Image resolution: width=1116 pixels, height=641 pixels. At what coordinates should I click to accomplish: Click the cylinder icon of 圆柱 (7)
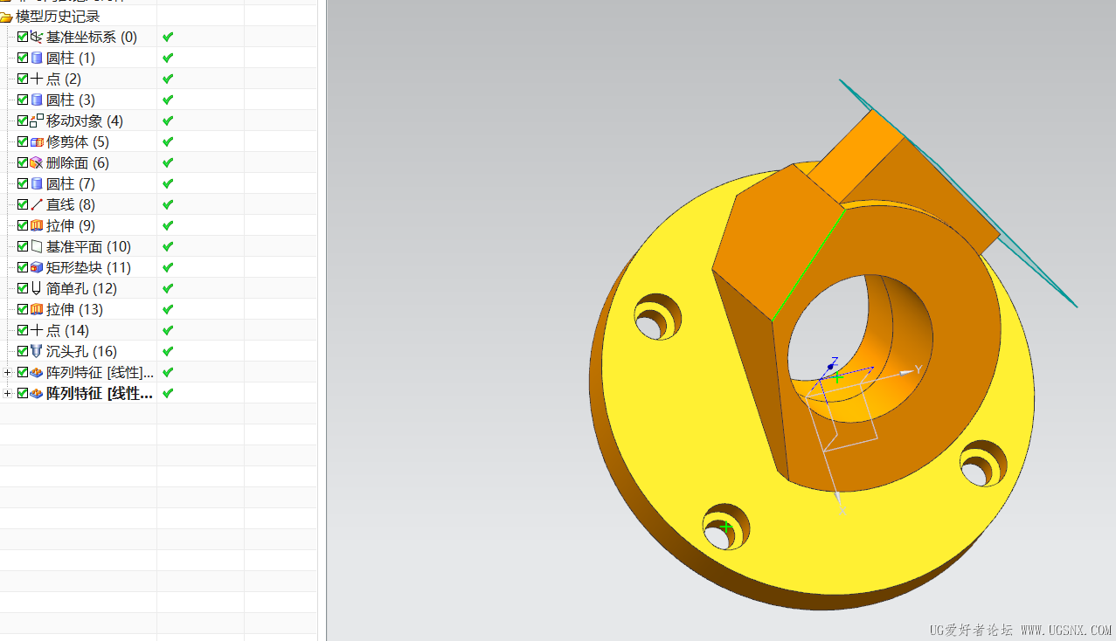point(37,183)
